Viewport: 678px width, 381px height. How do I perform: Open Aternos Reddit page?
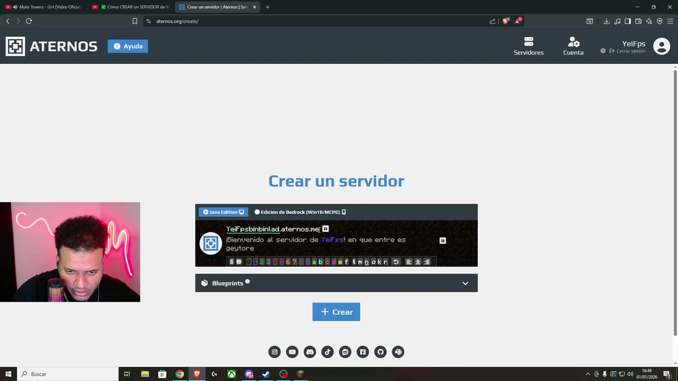(345, 352)
